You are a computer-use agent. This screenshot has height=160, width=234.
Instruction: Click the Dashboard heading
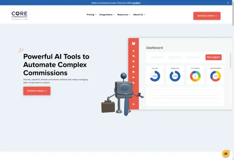(x=154, y=48)
